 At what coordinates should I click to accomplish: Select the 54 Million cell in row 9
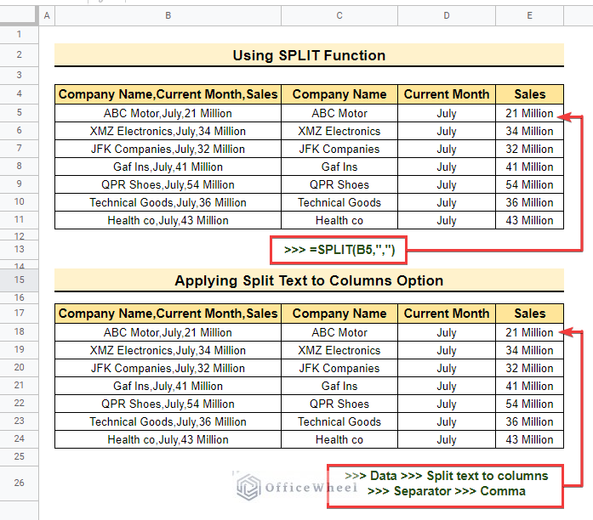click(x=529, y=184)
